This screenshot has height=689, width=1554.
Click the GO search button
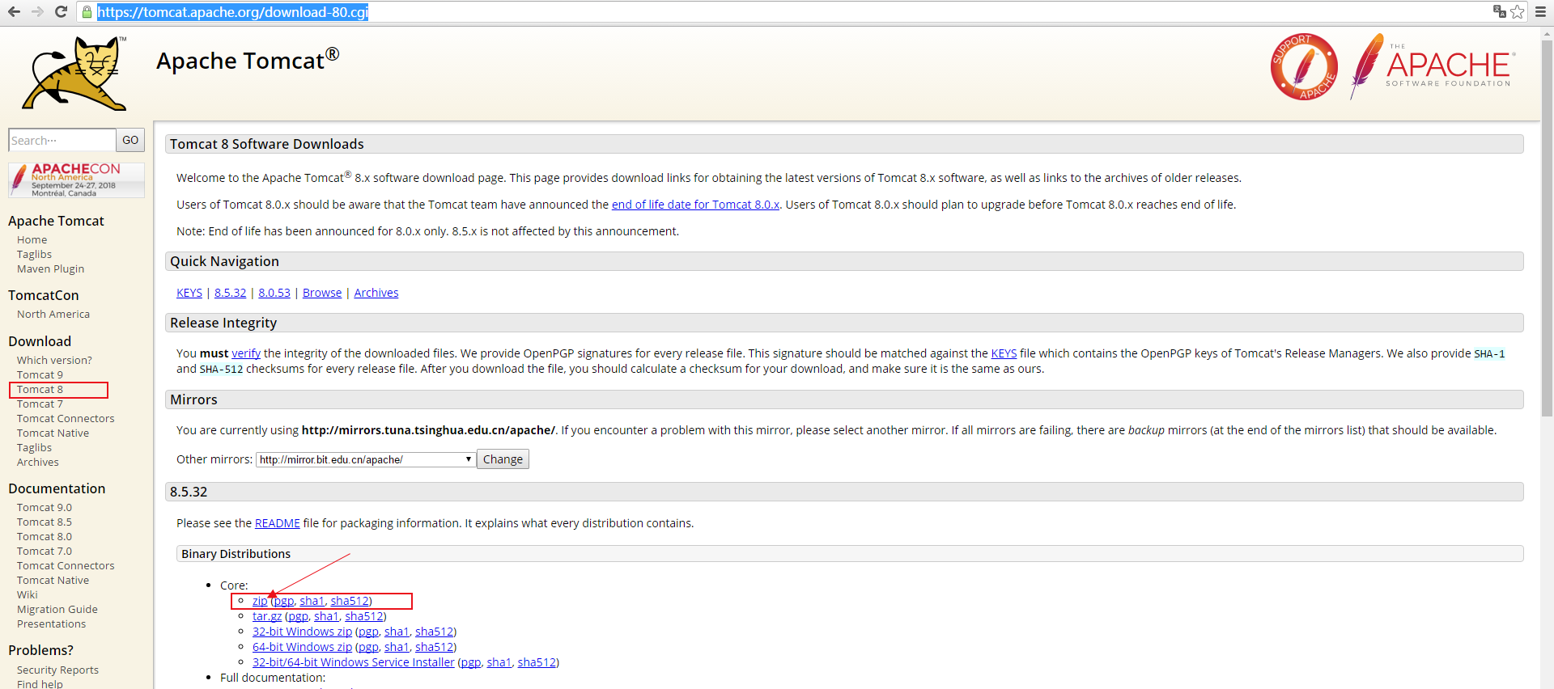click(x=130, y=140)
